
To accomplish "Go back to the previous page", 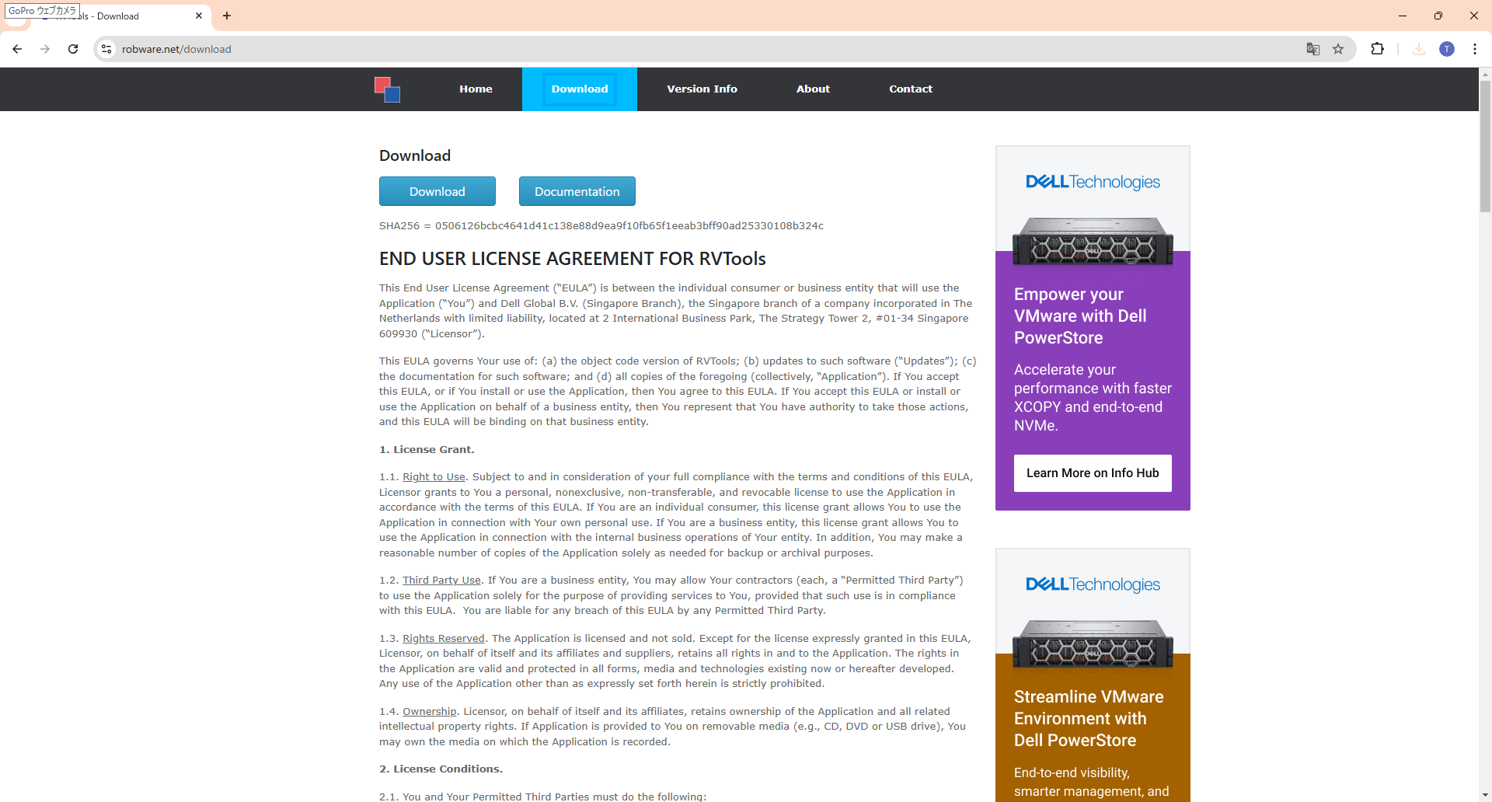I will [x=17, y=49].
